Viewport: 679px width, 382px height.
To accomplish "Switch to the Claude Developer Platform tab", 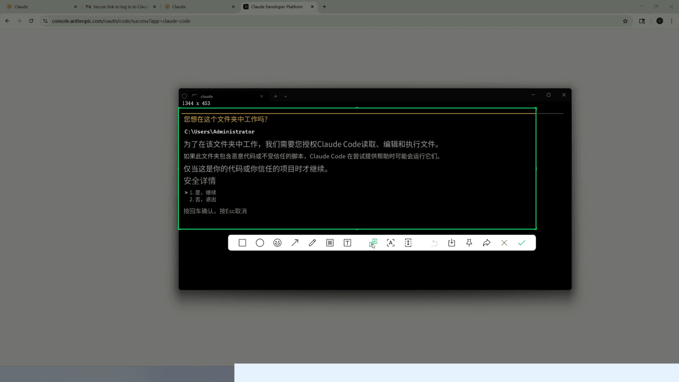I will click(x=276, y=7).
